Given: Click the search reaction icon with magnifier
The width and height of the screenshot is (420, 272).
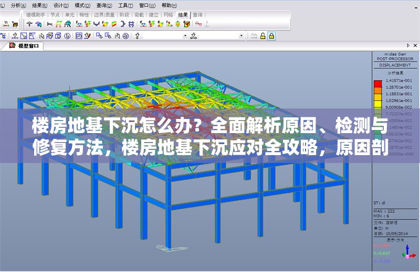Looking at the screenshot, I should (38, 24).
